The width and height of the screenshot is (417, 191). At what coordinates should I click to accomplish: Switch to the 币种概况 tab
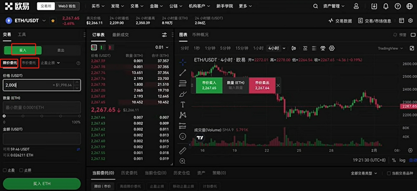pos(200,35)
